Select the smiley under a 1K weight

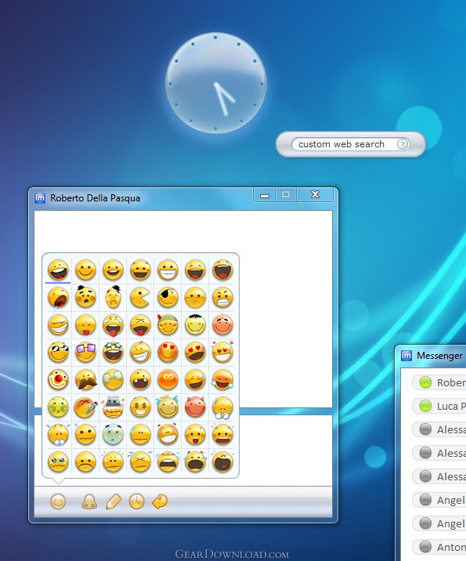113,407
